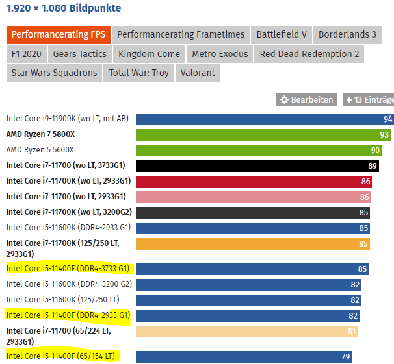Click Intel Core i5-11400F (DDR4-2933 G1) label

[68, 315]
